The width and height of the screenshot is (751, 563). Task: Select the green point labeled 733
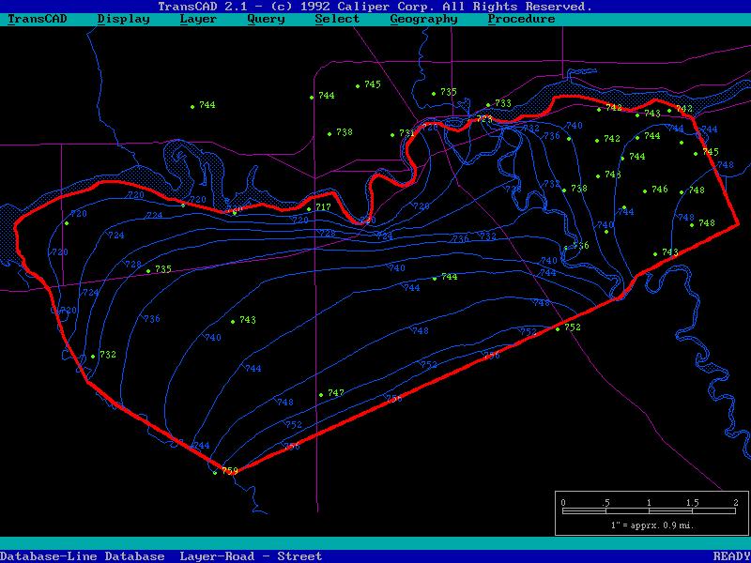click(488, 105)
